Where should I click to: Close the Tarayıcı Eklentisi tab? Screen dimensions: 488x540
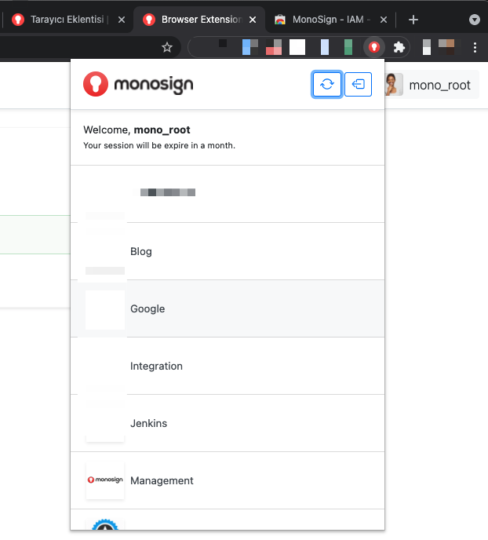coord(122,20)
